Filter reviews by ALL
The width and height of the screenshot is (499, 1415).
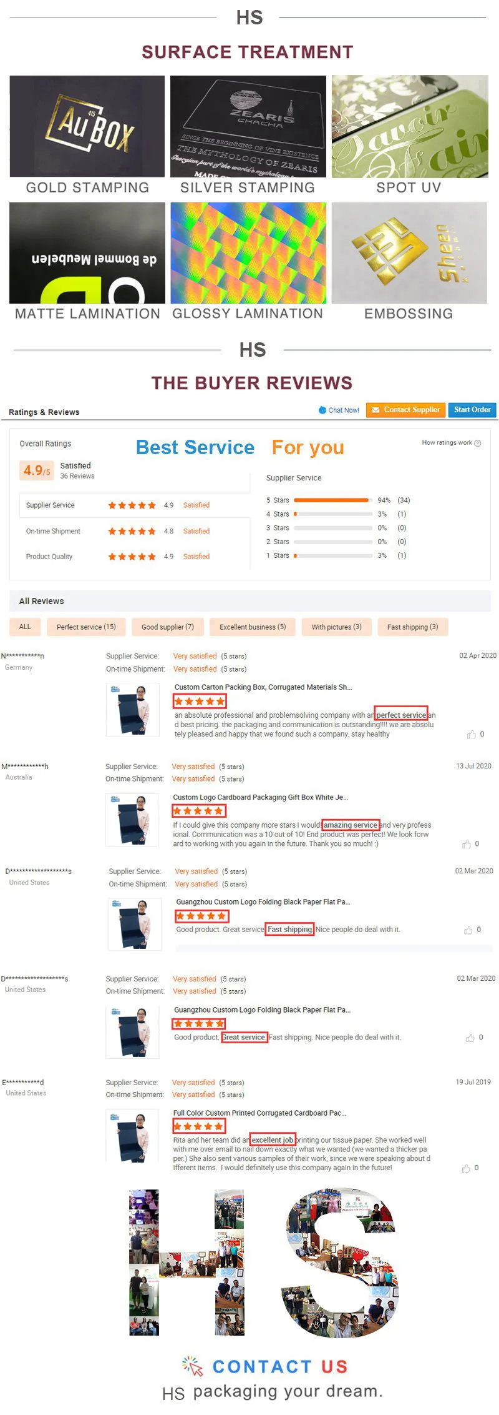[25, 627]
